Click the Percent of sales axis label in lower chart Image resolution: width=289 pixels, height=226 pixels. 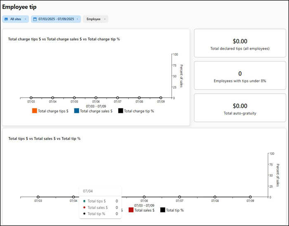pyautogui.click(x=278, y=175)
